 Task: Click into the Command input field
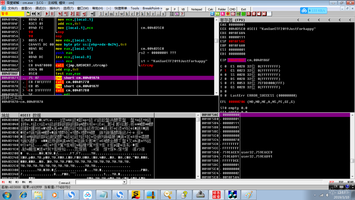coord(99,182)
